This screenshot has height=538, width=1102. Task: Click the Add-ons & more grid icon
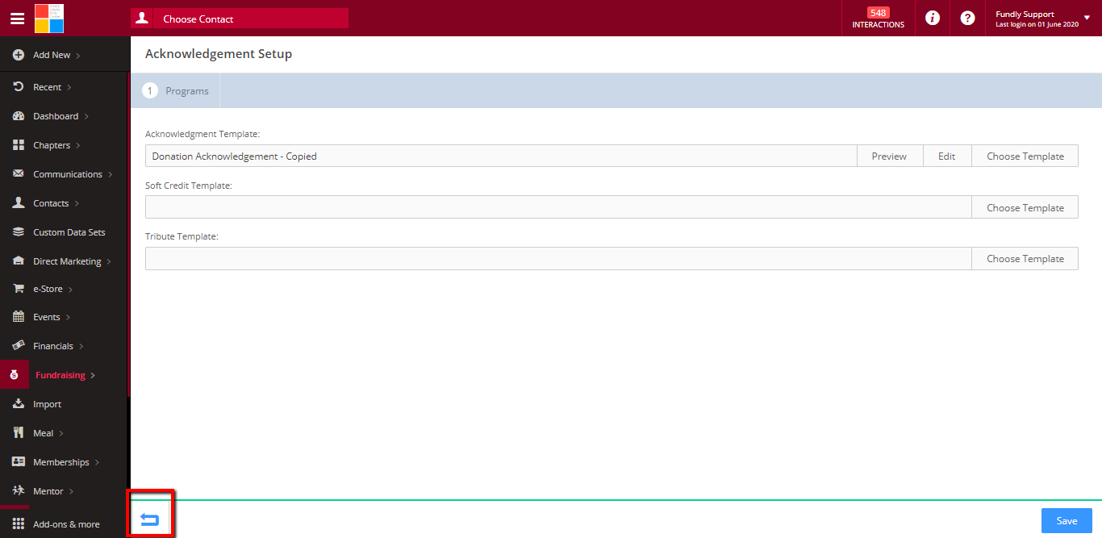pos(19,524)
